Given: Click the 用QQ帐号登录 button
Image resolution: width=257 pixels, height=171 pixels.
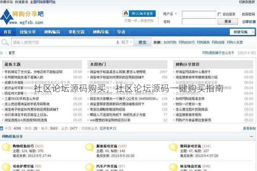Looking at the screenshot, I should click(139, 14).
